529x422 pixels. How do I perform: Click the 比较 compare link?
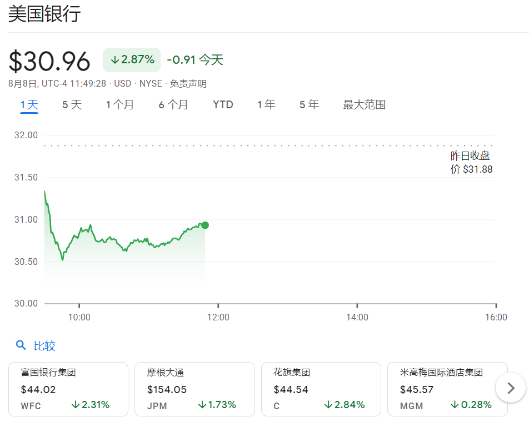coord(44,346)
